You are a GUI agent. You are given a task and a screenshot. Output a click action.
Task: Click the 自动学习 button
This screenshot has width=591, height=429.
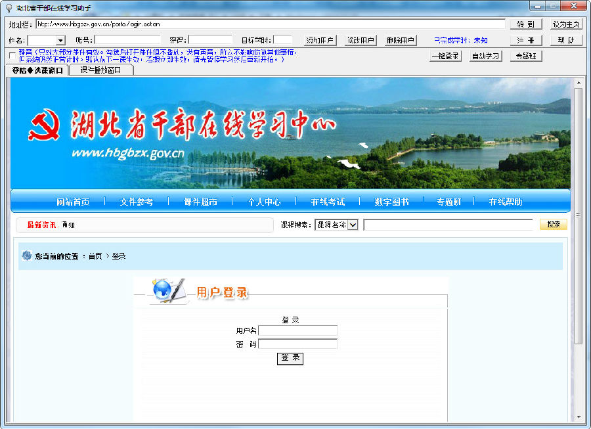tap(485, 56)
